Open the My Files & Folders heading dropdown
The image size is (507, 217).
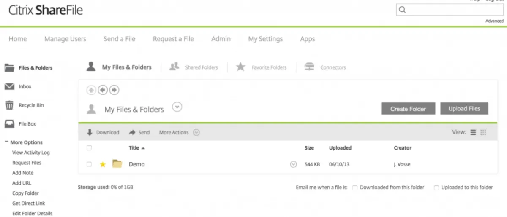[177, 107]
